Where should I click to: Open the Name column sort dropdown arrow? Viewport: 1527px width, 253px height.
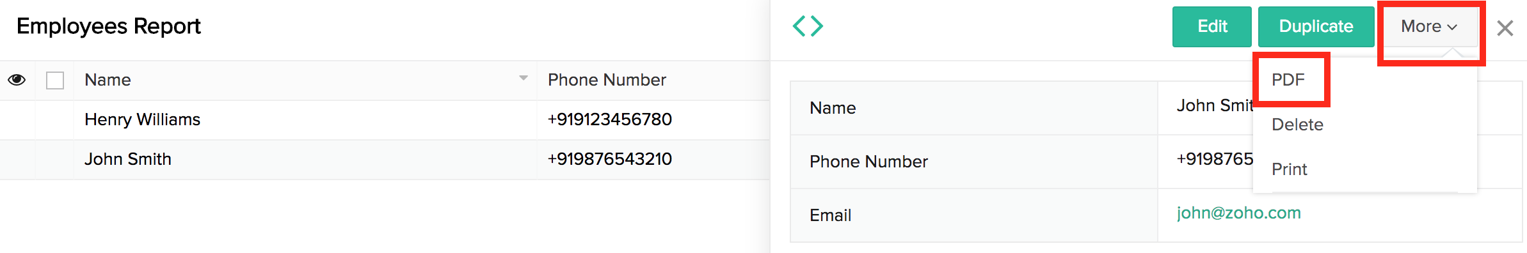(524, 78)
